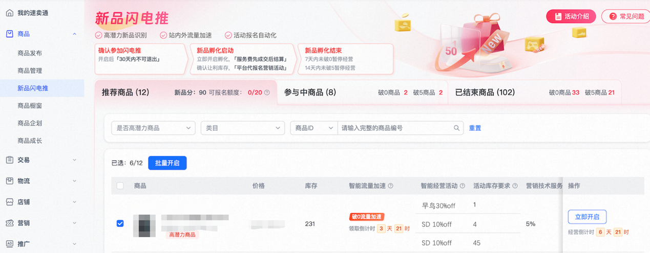Click the 新品孵化结束 step card

click(x=346, y=59)
